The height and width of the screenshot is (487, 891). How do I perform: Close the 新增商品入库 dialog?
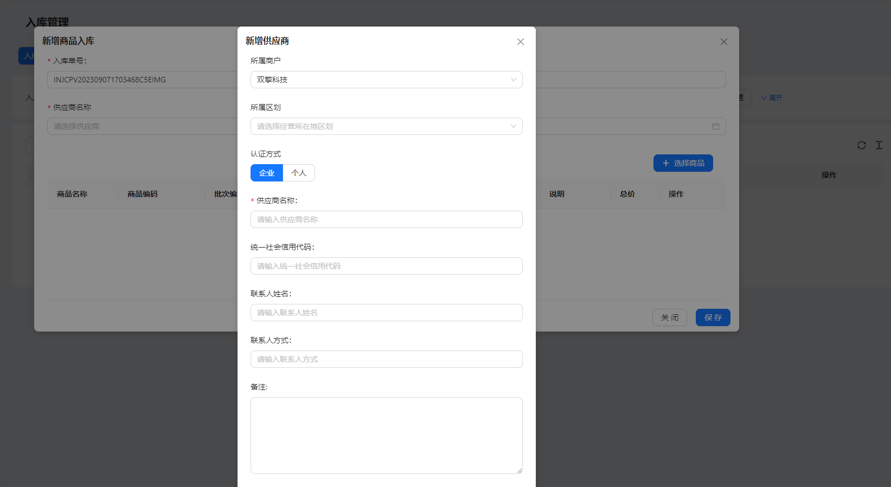coord(724,42)
